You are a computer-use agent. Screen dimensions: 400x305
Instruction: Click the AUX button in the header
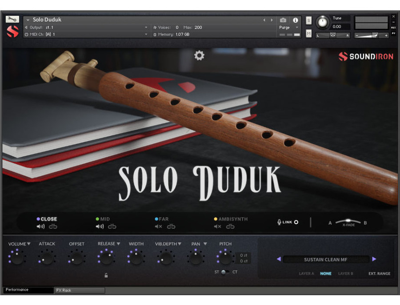click(x=393, y=28)
